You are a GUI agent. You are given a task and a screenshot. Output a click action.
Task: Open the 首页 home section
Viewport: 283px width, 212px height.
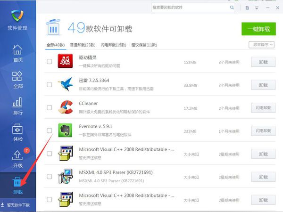coord(17,53)
